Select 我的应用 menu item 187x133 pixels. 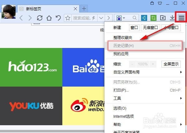point(145,54)
